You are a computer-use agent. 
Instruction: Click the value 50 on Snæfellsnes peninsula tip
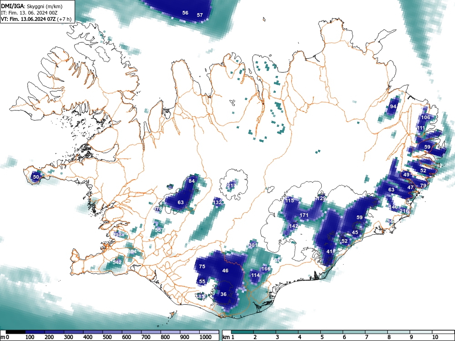(36, 177)
